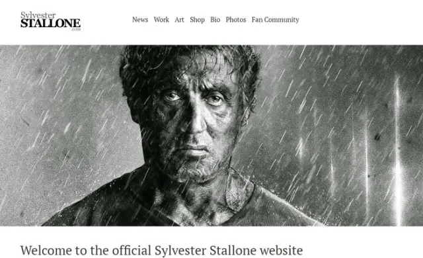Click the small ".com" logo text

coord(76,29)
